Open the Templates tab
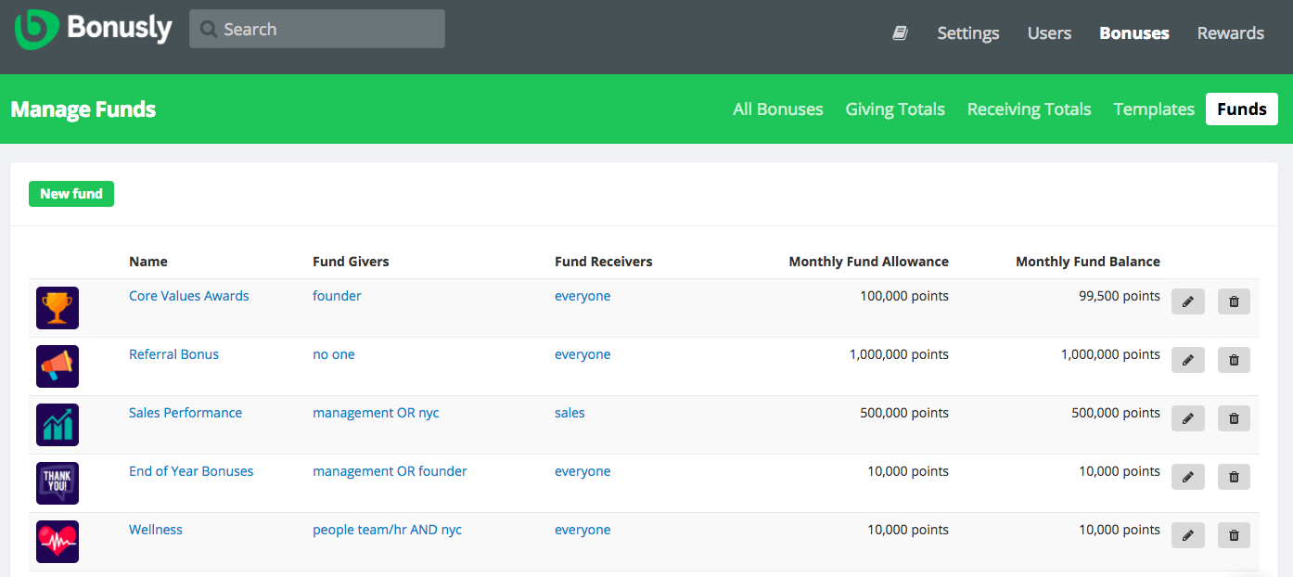1293x577 pixels. (x=1153, y=109)
